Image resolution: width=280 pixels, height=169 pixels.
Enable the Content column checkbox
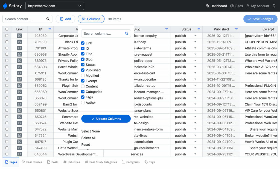coord(83,86)
